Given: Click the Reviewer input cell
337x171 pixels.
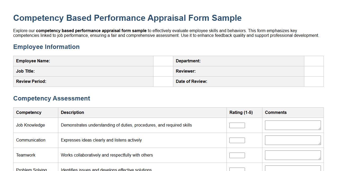Looking at the screenshot, I should [314, 71].
